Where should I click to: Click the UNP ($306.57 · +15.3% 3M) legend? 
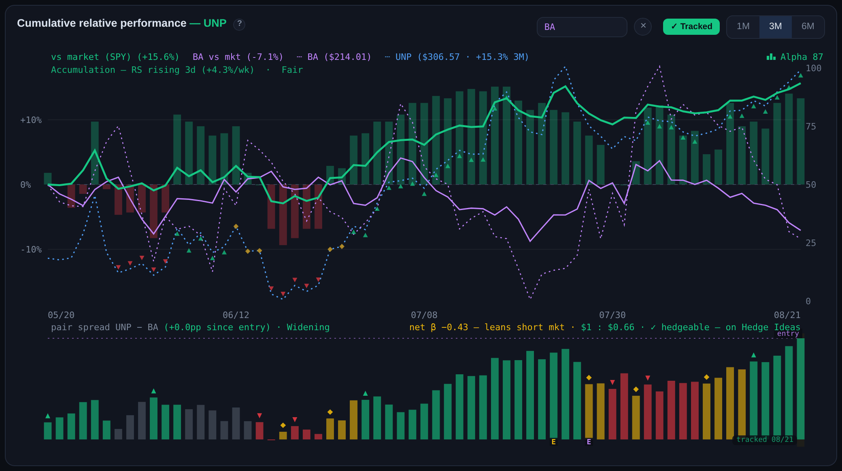(x=457, y=57)
